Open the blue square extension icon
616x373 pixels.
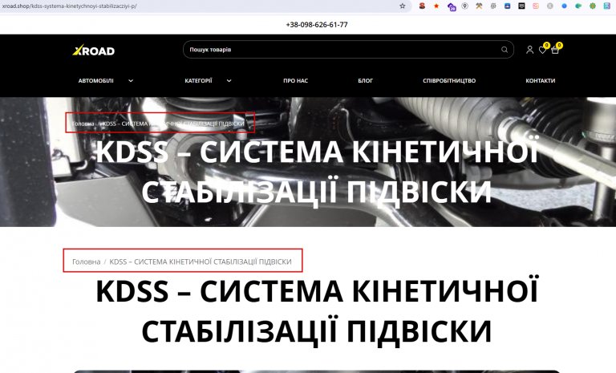(508, 6)
